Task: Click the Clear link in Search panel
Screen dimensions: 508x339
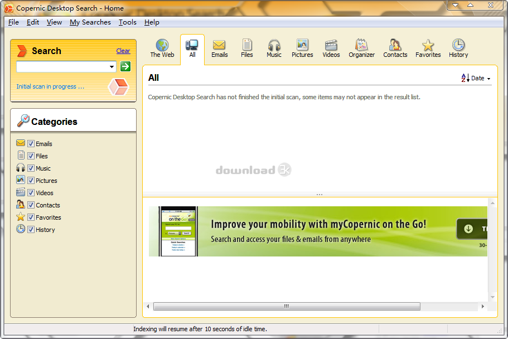Action: 123,51
